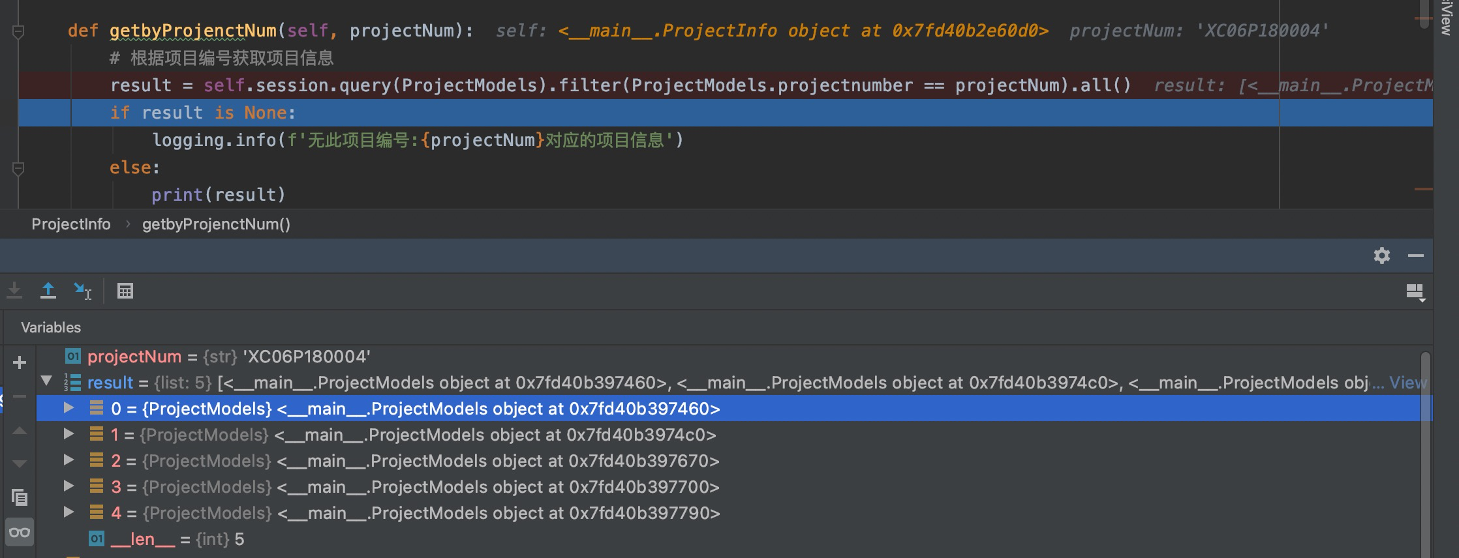Click the list type icon beside result

tap(72, 382)
